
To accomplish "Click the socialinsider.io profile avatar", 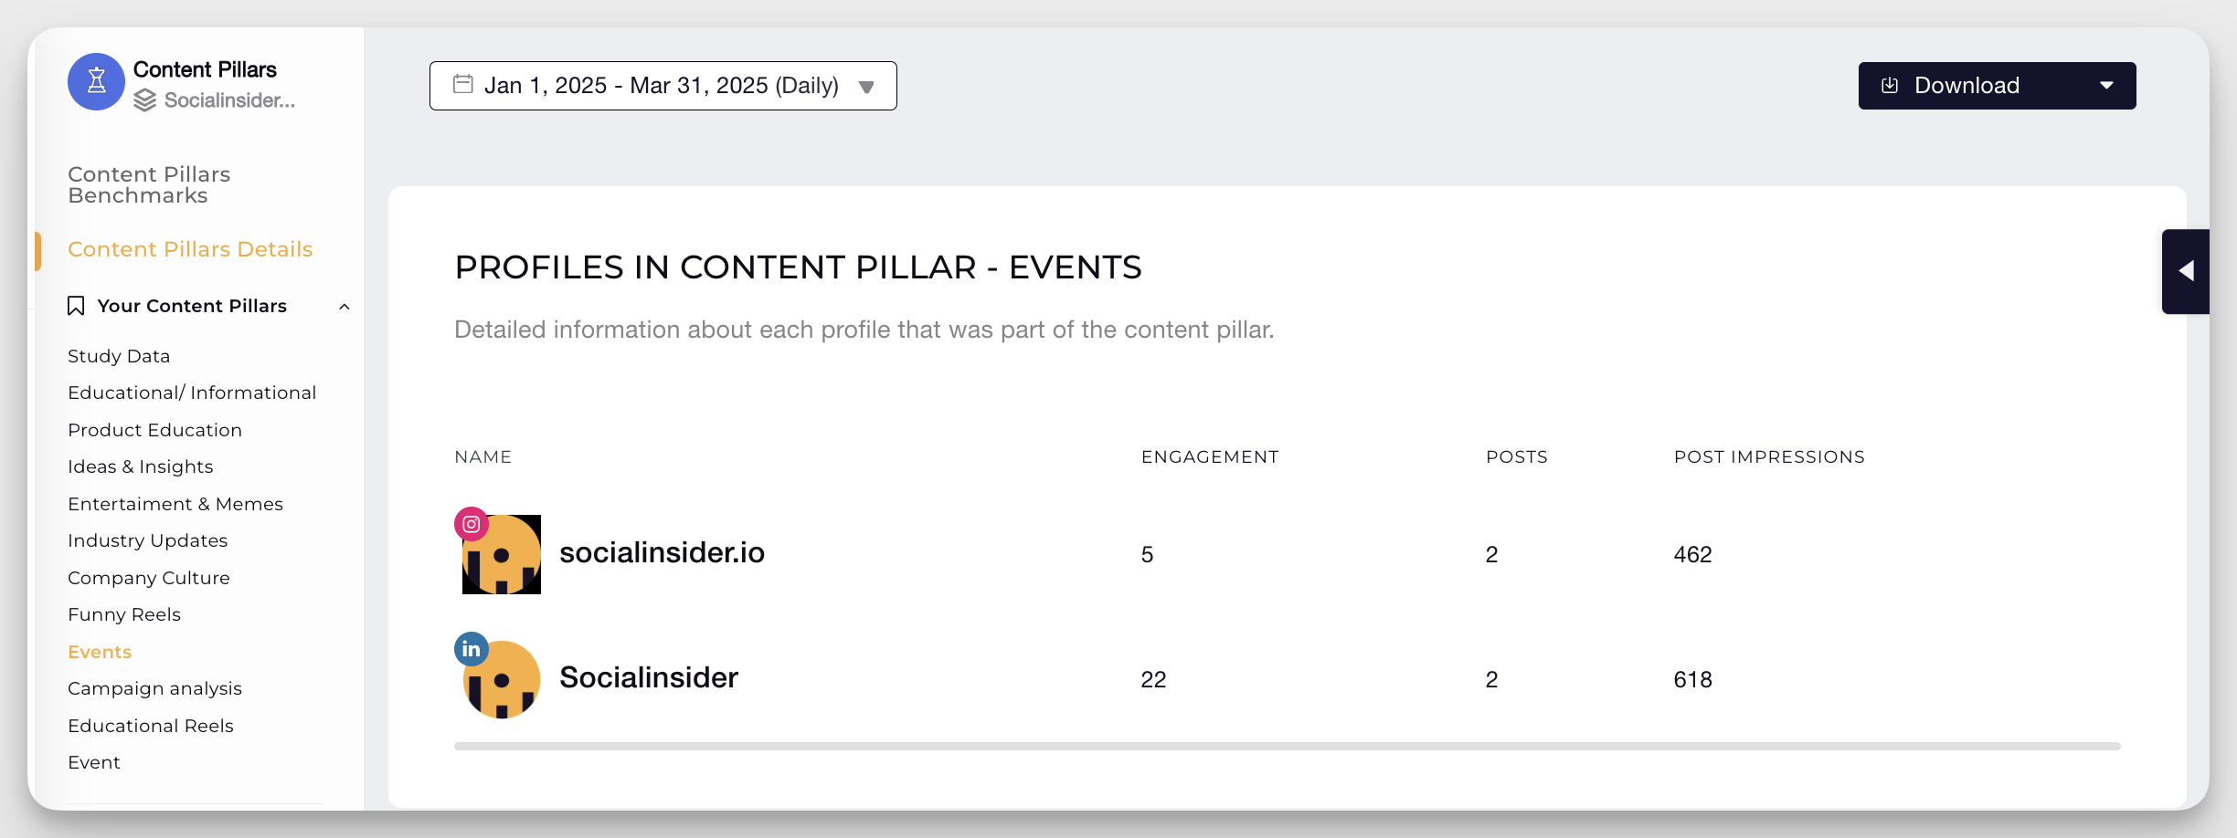I will coord(502,554).
